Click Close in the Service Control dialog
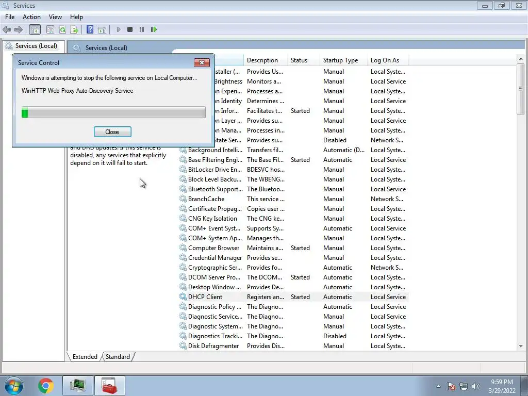 click(x=112, y=132)
